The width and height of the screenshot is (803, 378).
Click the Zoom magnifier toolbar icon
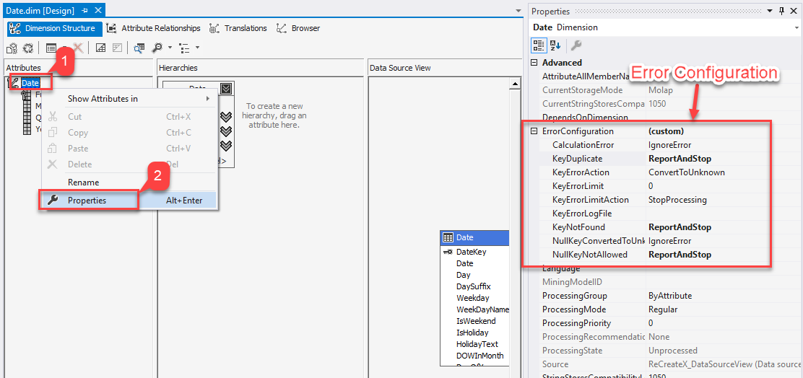pos(157,48)
